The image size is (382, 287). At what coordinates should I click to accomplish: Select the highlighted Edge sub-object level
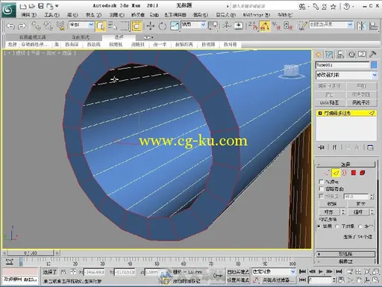336,173
